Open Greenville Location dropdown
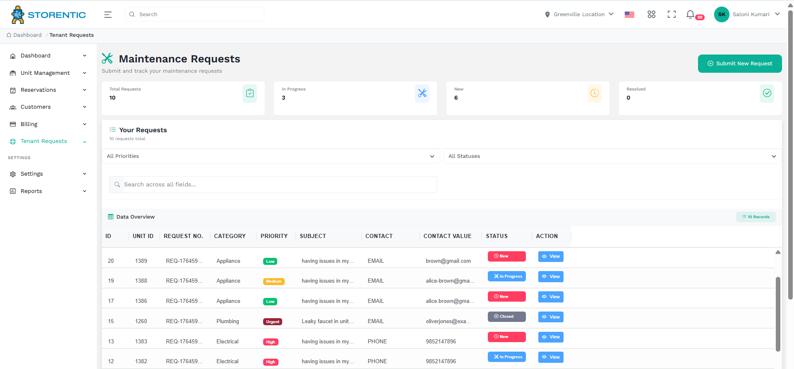Screen dimensions: 794x369 pos(579,14)
